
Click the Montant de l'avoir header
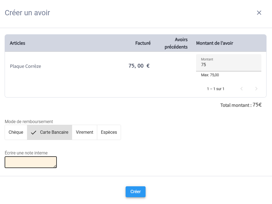(214, 43)
